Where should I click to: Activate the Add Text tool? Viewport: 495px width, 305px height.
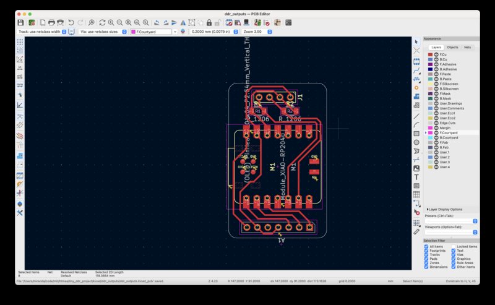tap(416, 177)
